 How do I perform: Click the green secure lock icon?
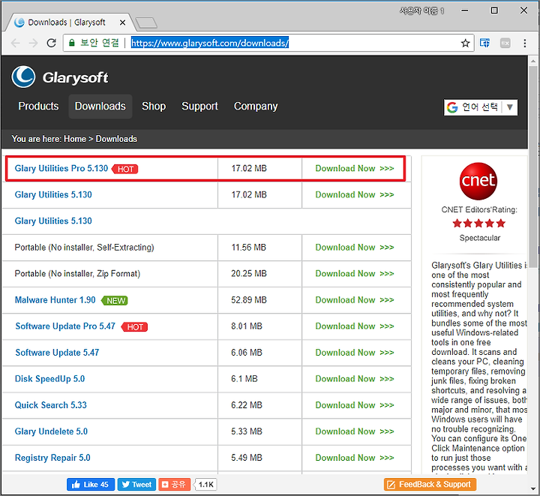click(72, 43)
